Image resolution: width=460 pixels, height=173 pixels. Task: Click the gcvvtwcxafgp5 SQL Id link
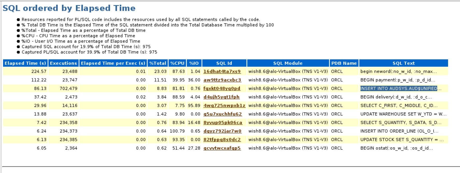click(x=222, y=148)
